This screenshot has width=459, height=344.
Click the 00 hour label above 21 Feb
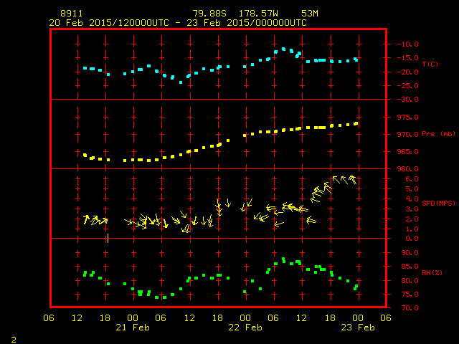point(133,318)
